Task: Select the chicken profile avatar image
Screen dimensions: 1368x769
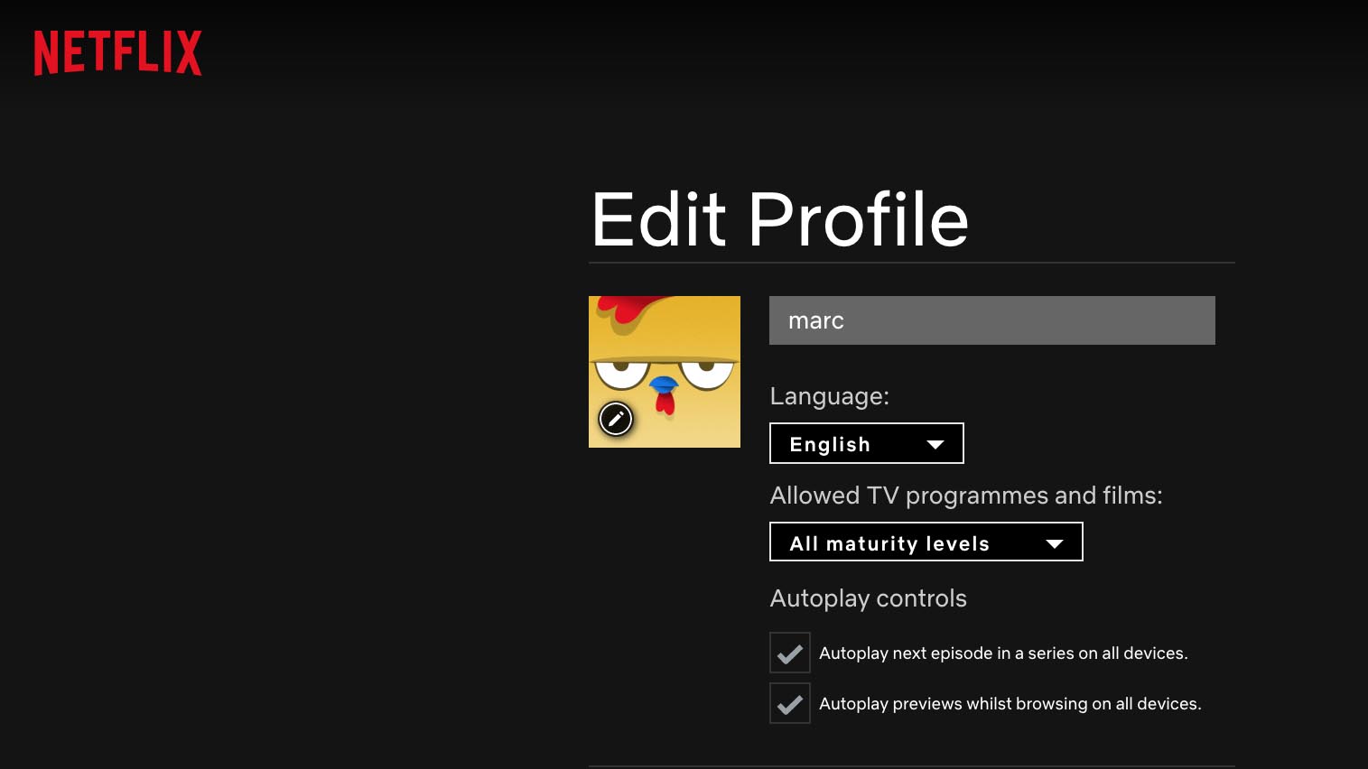Action: pos(665,372)
